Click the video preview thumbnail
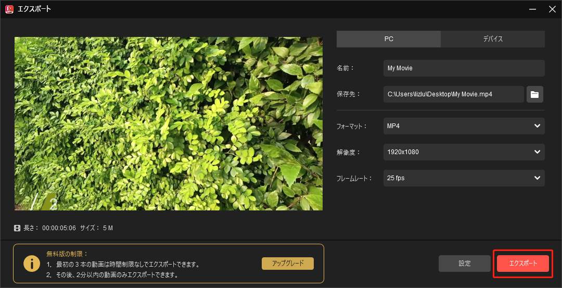This screenshot has height=288, width=562. pyautogui.click(x=169, y=124)
